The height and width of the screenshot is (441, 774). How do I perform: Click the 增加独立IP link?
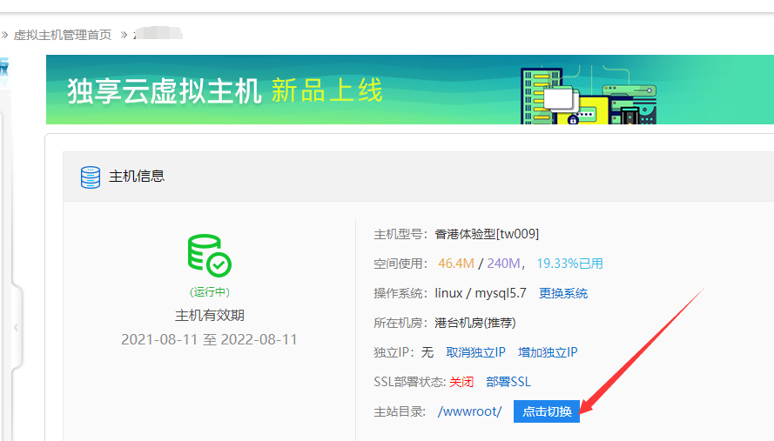point(548,352)
